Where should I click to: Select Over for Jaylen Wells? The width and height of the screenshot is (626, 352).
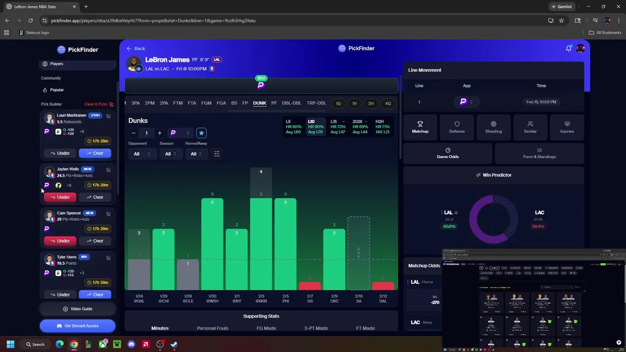pos(95,197)
